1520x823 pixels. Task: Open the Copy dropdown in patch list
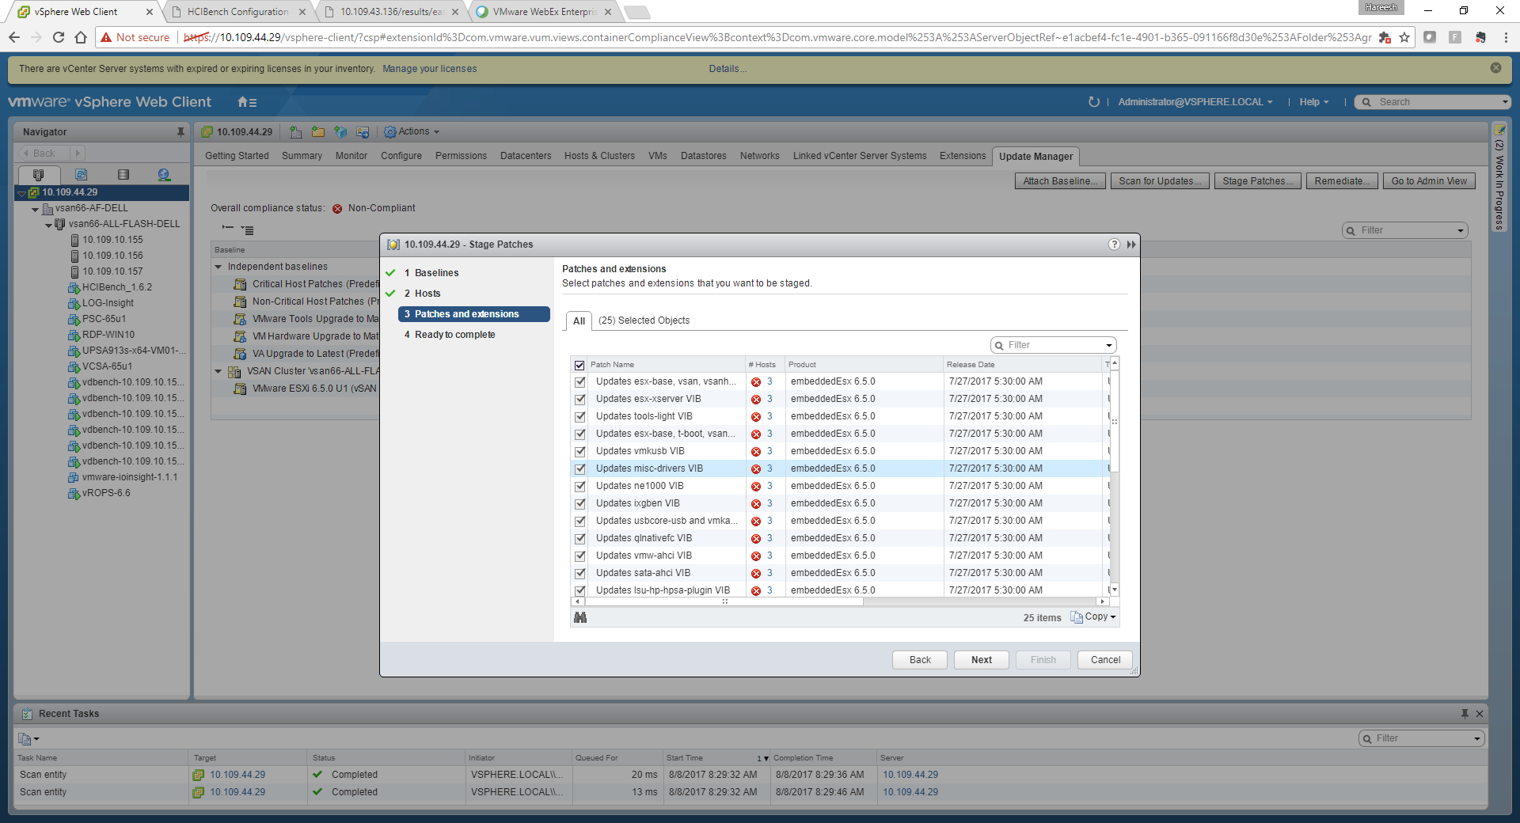click(x=1095, y=617)
